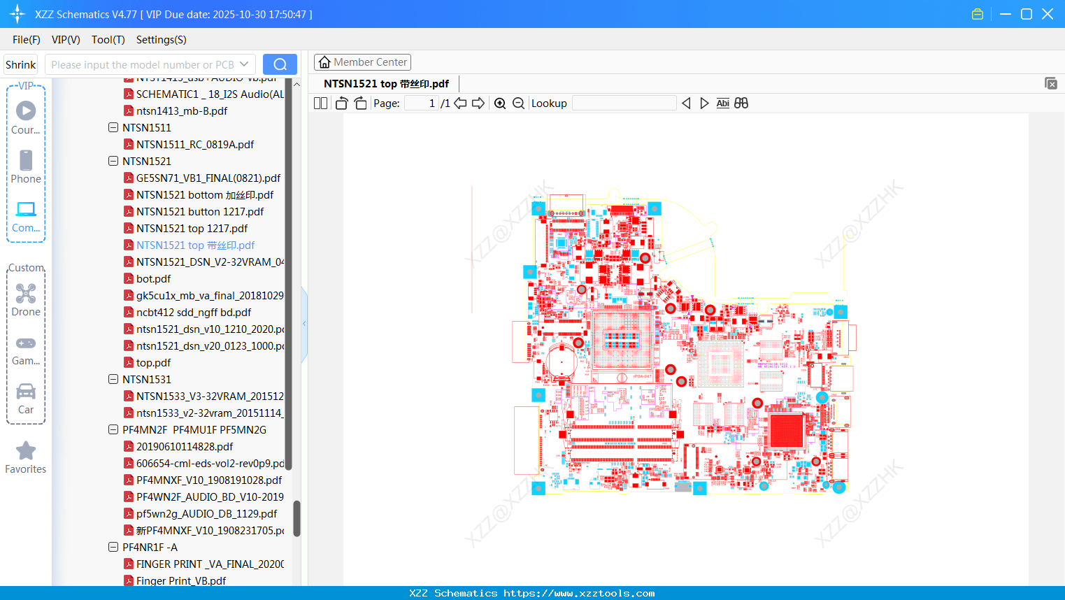
Task: Select NTSN1521 top 带丝印.pdf in tree
Action: tap(196, 245)
